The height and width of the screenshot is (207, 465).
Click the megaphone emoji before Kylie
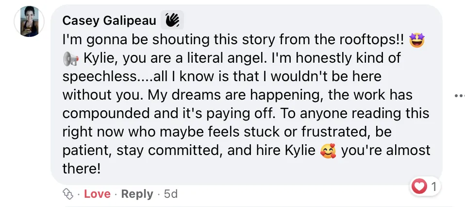coord(71,58)
